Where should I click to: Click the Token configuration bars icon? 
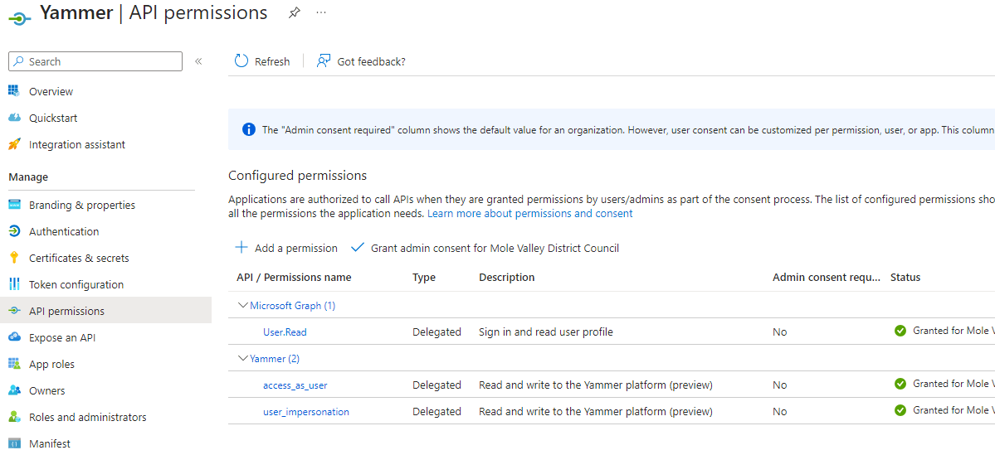click(14, 284)
